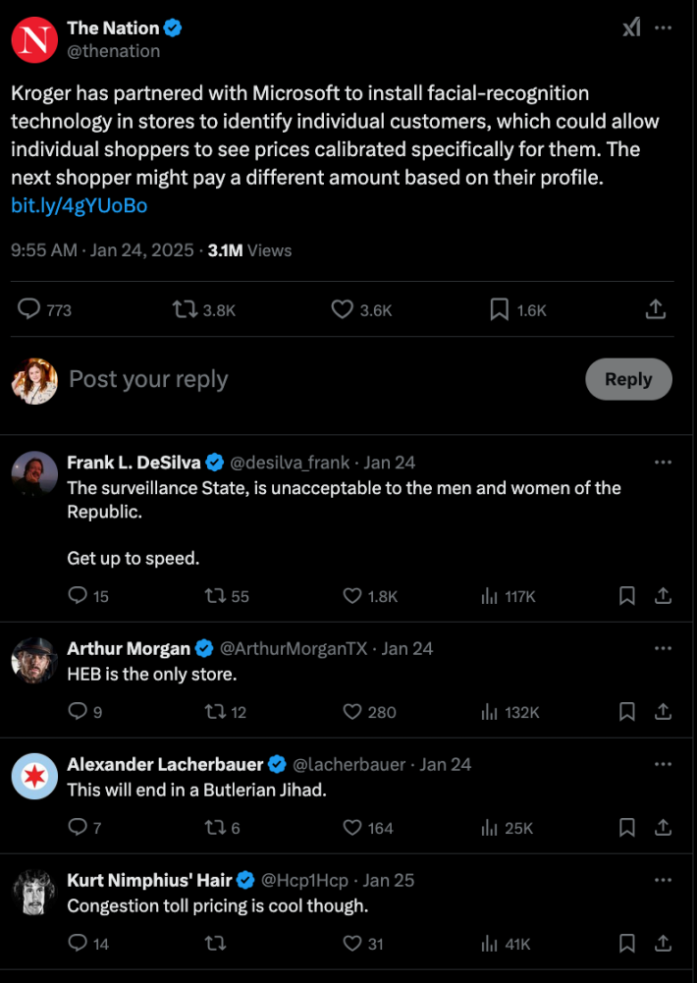
Task: Open Arthur Morgan's profile name
Action: pos(129,648)
